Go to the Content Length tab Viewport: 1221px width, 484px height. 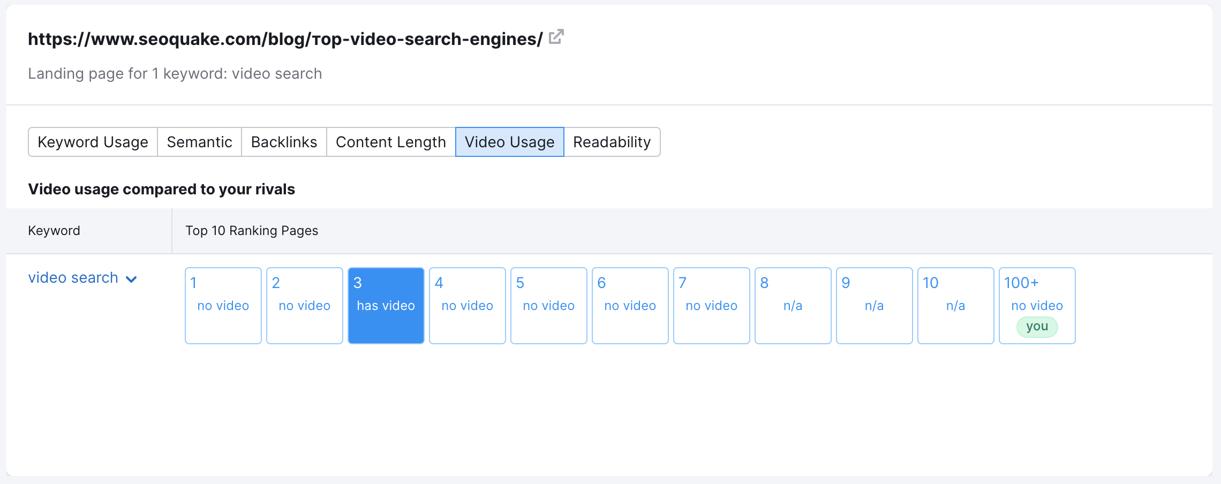click(390, 142)
